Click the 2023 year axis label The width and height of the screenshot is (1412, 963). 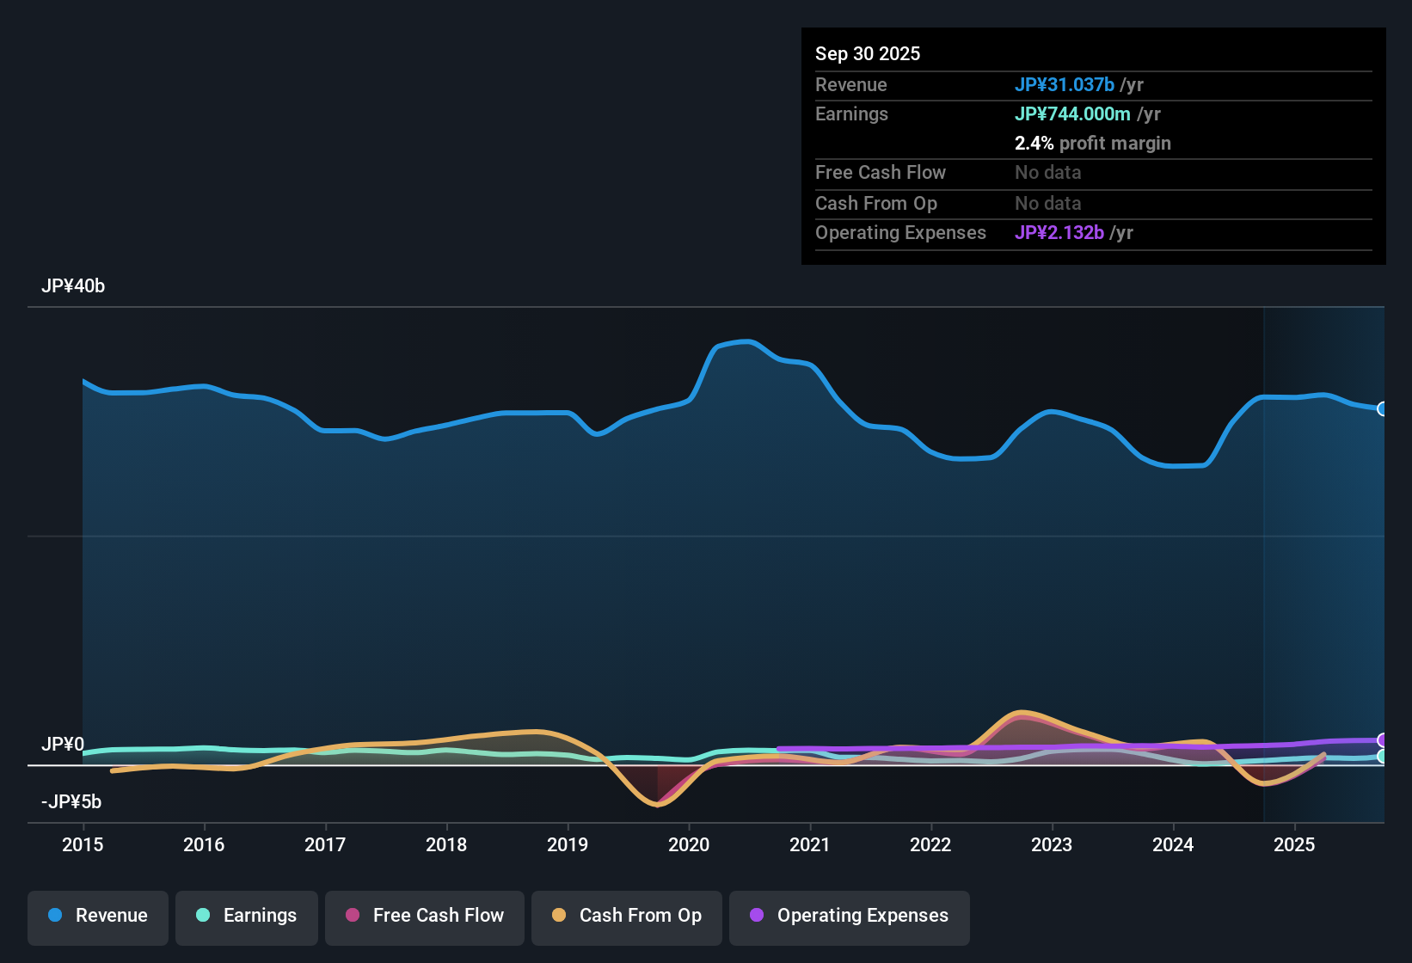tap(1053, 845)
